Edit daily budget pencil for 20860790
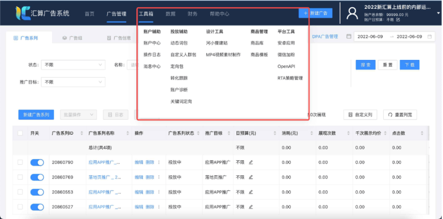This screenshot has height=219, width=443. [x=251, y=162]
